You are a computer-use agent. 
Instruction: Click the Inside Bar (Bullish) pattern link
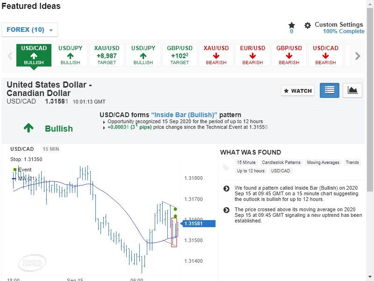tap(184, 115)
